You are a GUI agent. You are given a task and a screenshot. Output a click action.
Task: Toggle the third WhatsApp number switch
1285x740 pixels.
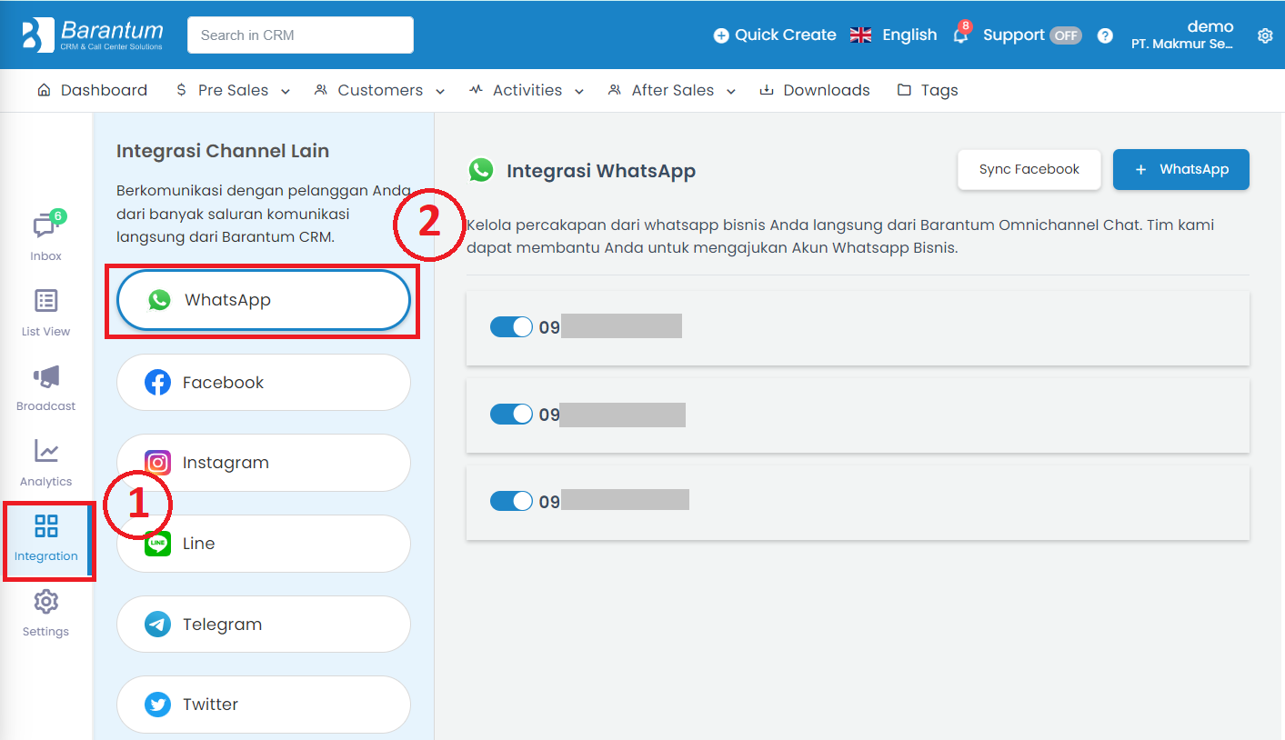[x=511, y=501]
